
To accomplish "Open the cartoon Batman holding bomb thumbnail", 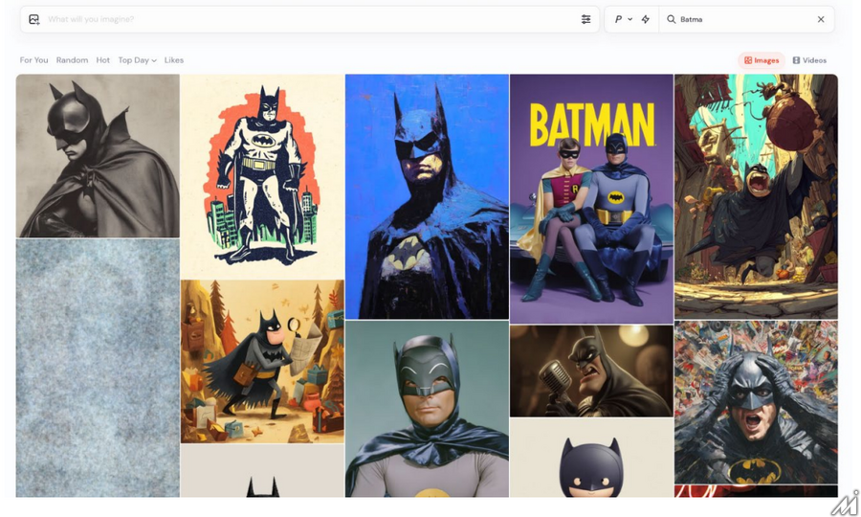I will (x=756, y=196).
